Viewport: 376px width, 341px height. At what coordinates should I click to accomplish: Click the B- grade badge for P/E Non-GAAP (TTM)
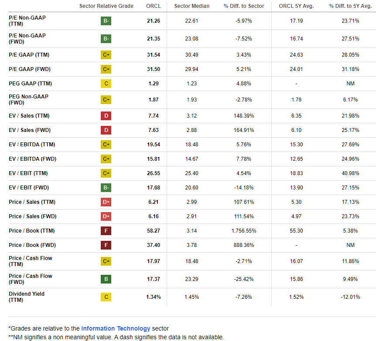click(x=106, y=21)
